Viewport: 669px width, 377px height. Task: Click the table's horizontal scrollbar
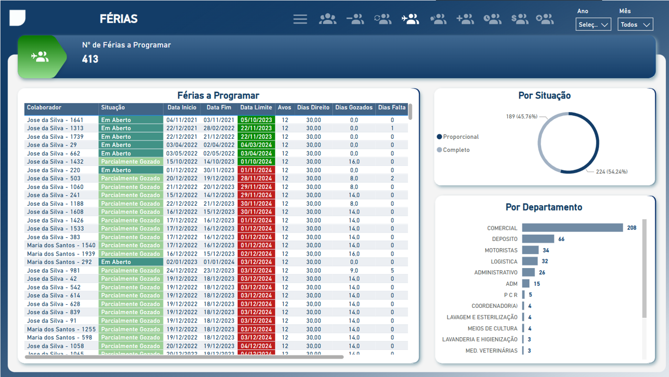pos(183,357)
